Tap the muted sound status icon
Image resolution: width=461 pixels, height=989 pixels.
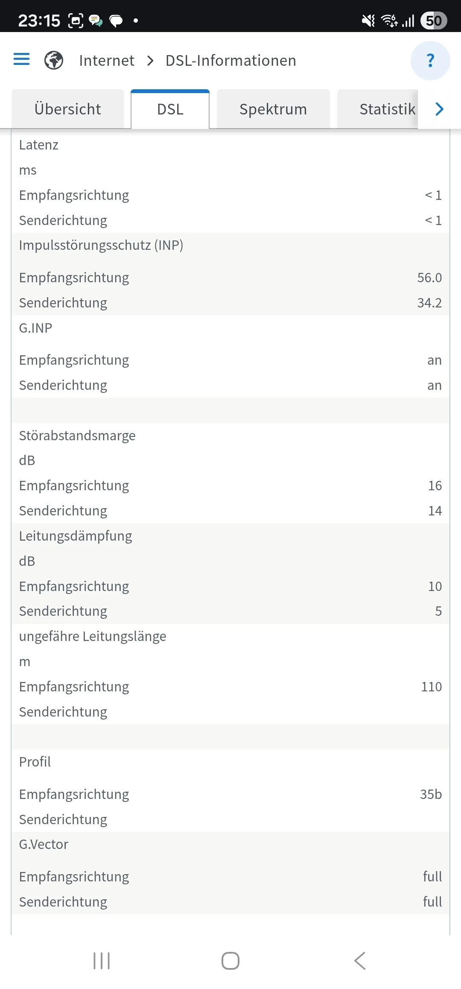click(x=368, y=20)
